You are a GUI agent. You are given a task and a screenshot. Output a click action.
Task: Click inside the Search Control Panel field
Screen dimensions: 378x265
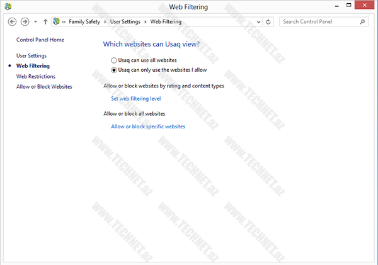(319, 21)
